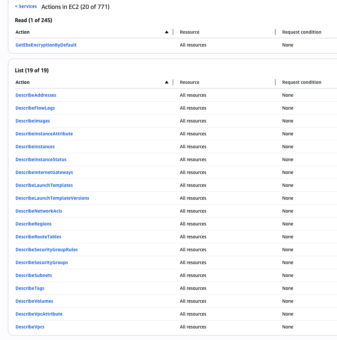Viewport: 337px width, 340px height.
Task: Go back to the Services list
Action: click(26, 6)
